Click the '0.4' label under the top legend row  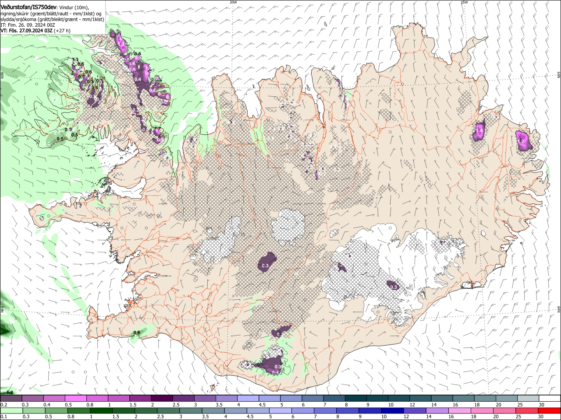click(x=47, y=405)
